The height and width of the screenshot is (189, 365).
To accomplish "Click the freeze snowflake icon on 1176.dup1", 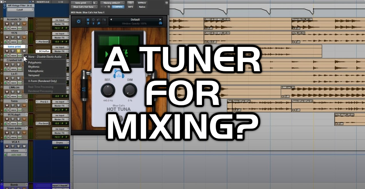I will pyautogui.click(x=9, y=123).
